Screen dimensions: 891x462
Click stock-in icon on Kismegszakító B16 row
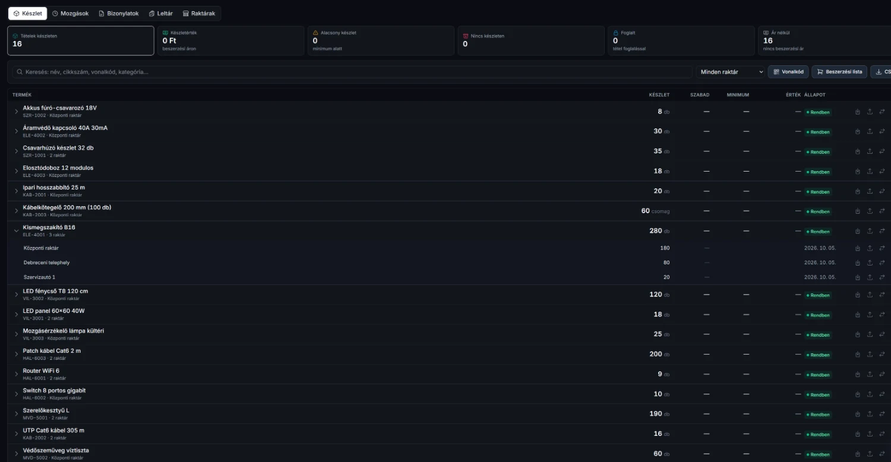pos(857,231)
